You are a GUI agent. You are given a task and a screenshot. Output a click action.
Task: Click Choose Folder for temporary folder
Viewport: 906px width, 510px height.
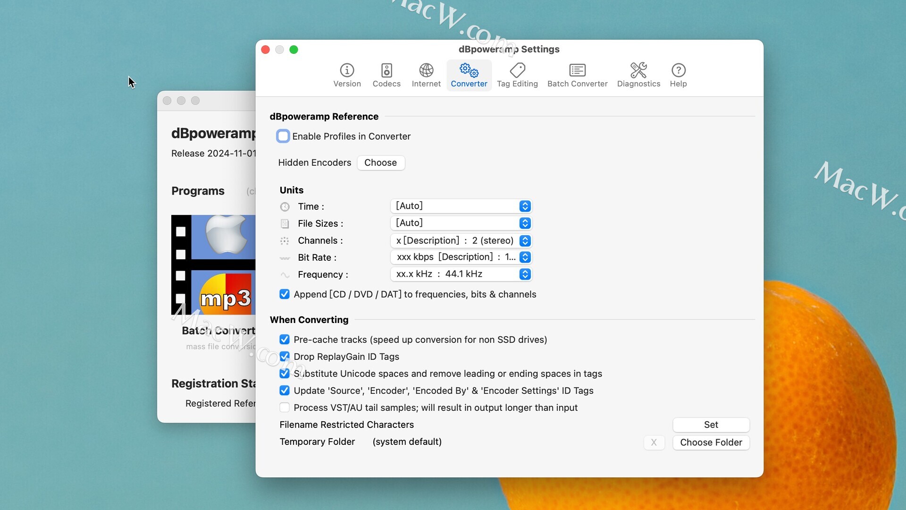[711, 442]
